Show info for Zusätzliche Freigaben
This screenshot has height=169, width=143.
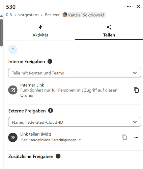pos(58,156)
